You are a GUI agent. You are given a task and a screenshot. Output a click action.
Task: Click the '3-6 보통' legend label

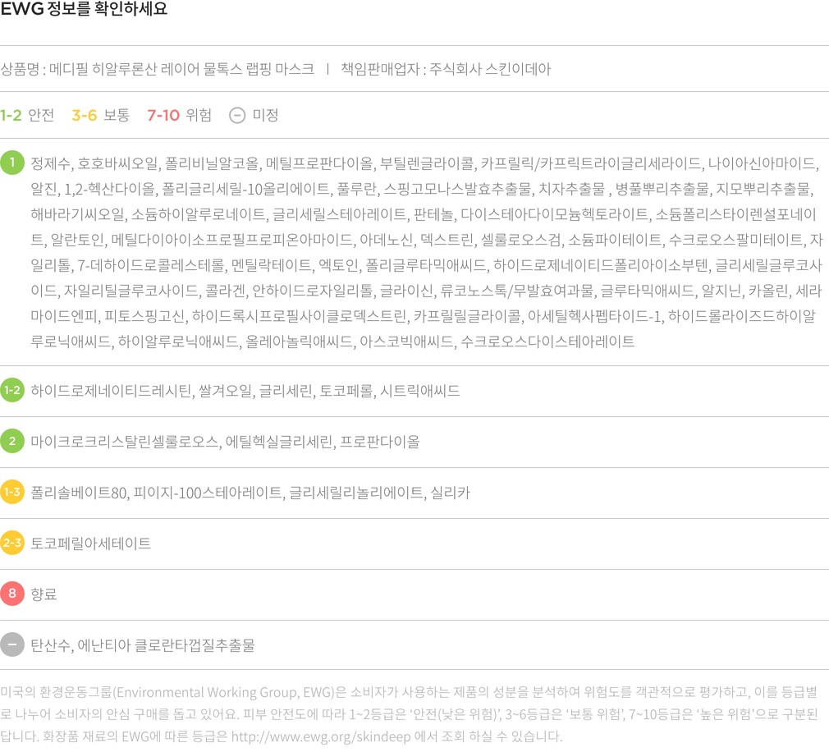coord(100,115)
